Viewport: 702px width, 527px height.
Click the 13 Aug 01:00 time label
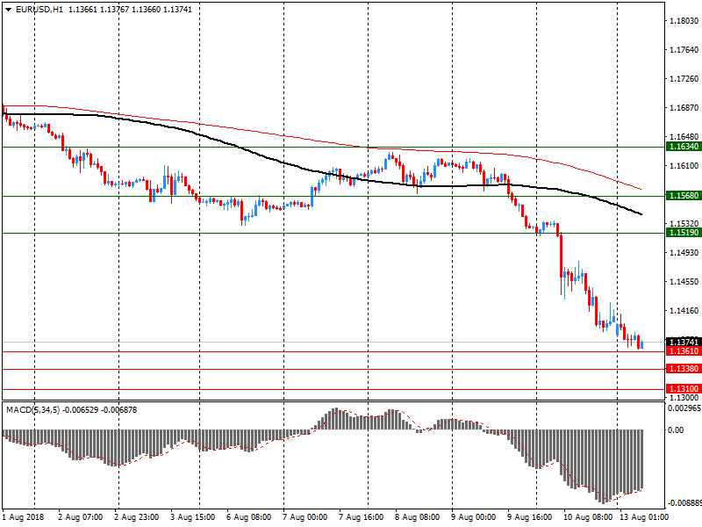coord(644,517)
